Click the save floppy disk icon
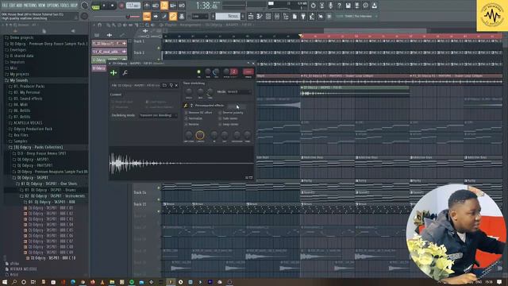Viewport: 508px width, 286px height. (x=348, y=6)
